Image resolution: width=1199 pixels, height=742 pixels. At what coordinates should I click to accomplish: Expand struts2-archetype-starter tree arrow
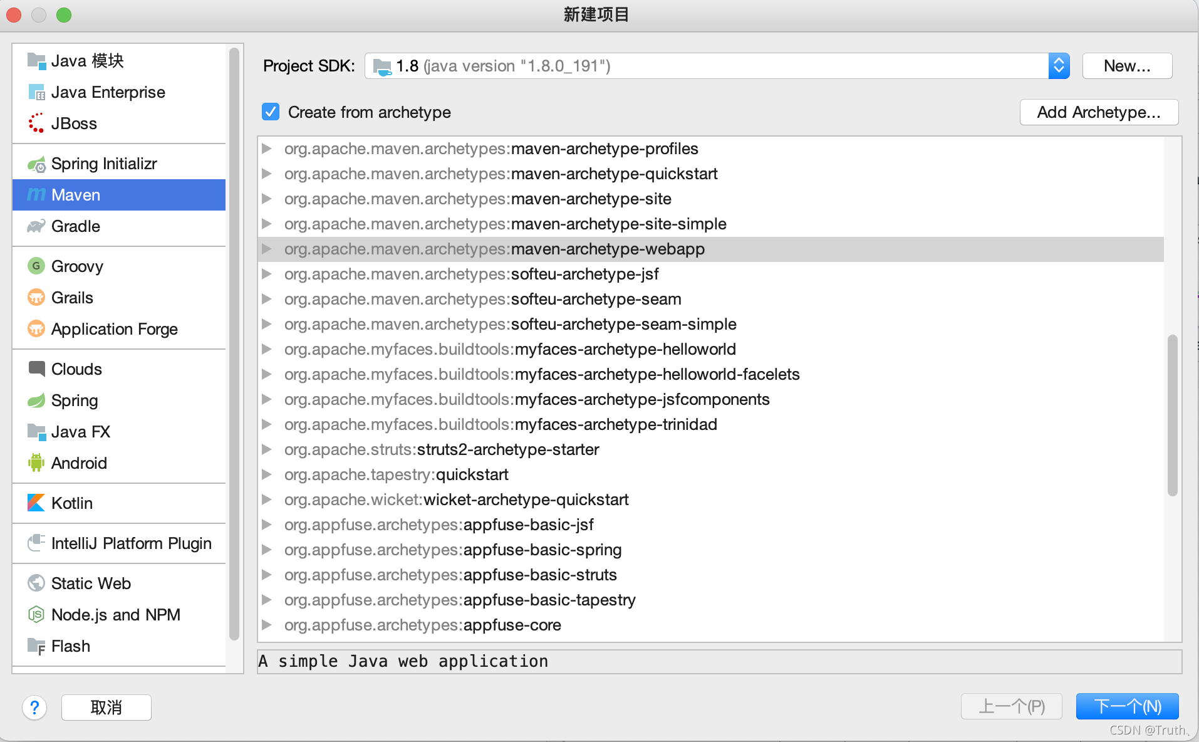[266, 449]
